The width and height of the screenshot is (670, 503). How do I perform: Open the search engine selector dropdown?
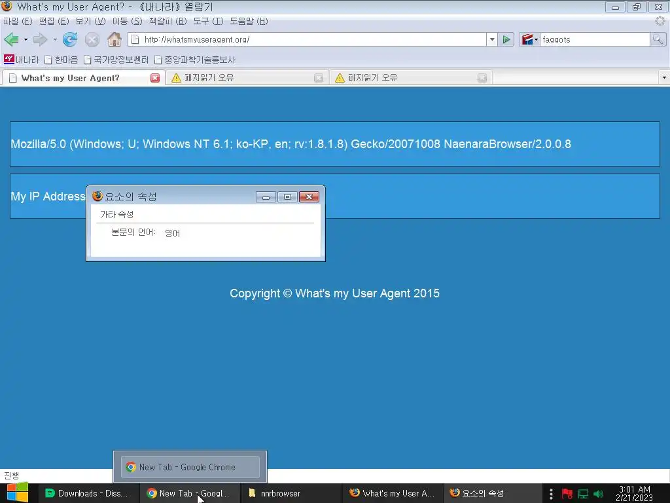coord(530,39)
